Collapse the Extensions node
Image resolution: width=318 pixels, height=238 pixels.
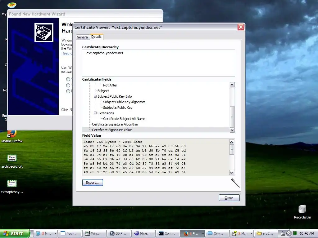95,113
